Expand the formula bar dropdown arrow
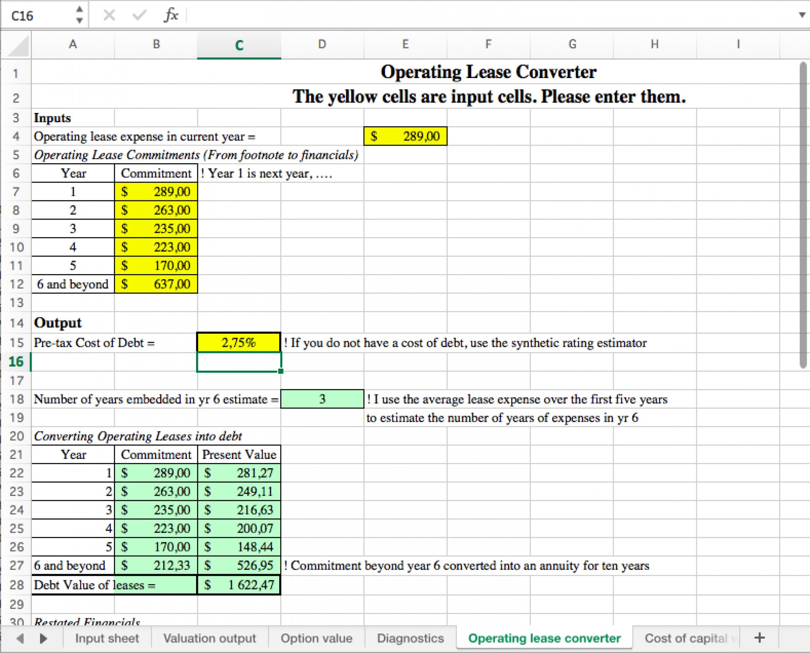 pyautogui.click(x=802, y=15)
